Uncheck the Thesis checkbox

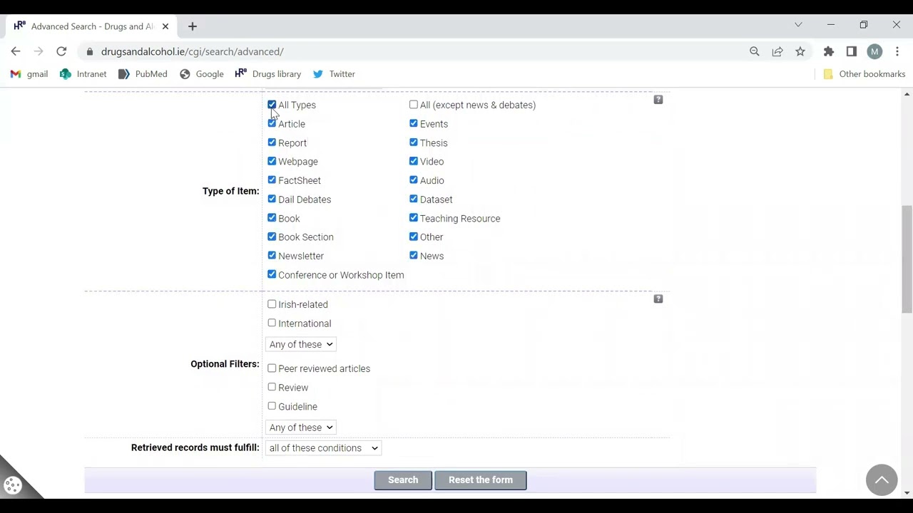414,142
